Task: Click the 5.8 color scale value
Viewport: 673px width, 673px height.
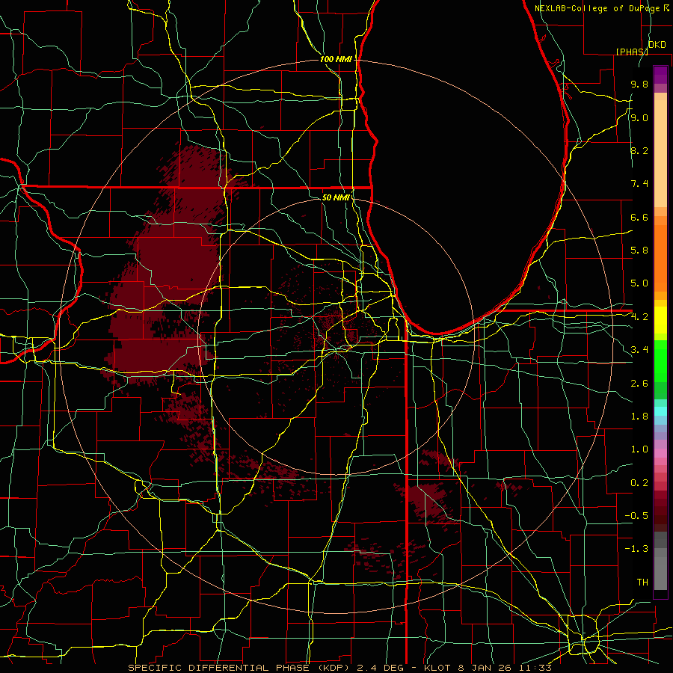Action: point(639,250)
